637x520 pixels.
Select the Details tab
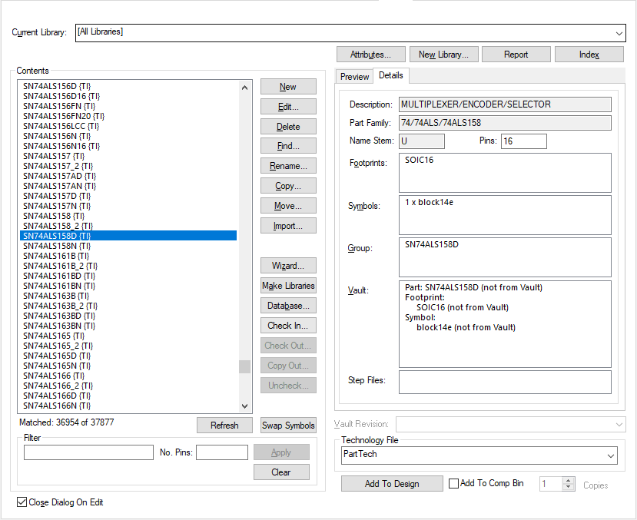390,75
